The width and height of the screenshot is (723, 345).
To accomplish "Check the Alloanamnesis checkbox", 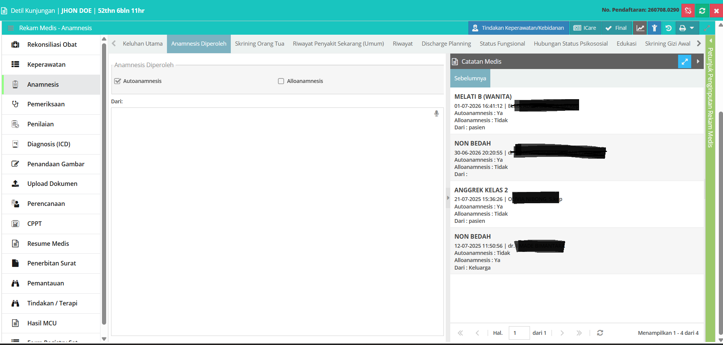I will tap(281, 81).
